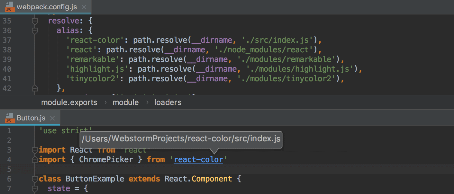The width and height of the screenshot is (454, 194).
Task: Select the loaders breadcrumb
Action: click(168, 102)
